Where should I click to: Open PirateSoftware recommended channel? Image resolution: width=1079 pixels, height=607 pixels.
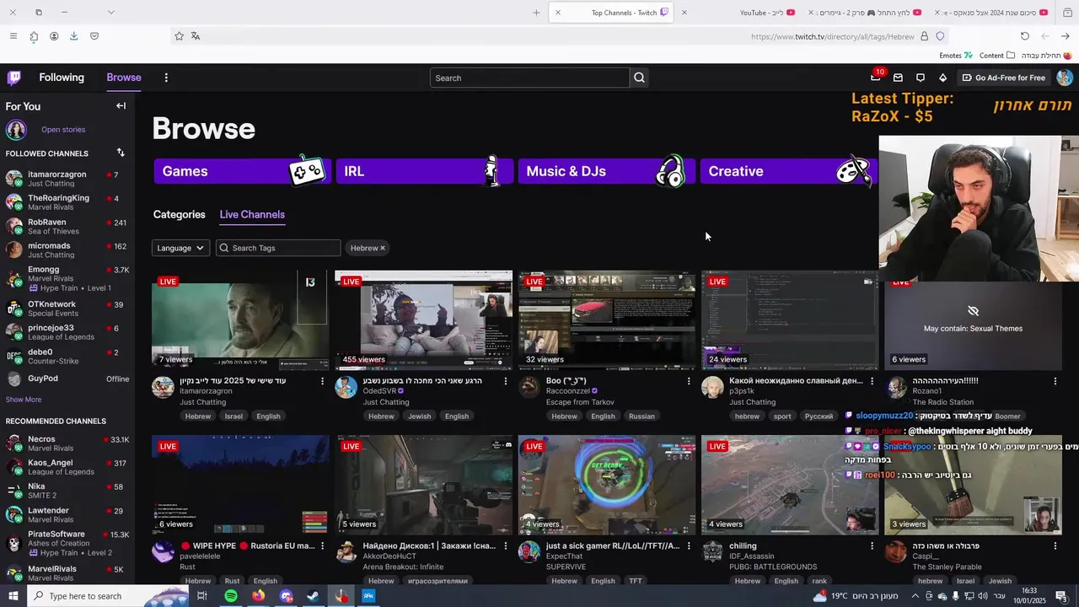point(67,543)
